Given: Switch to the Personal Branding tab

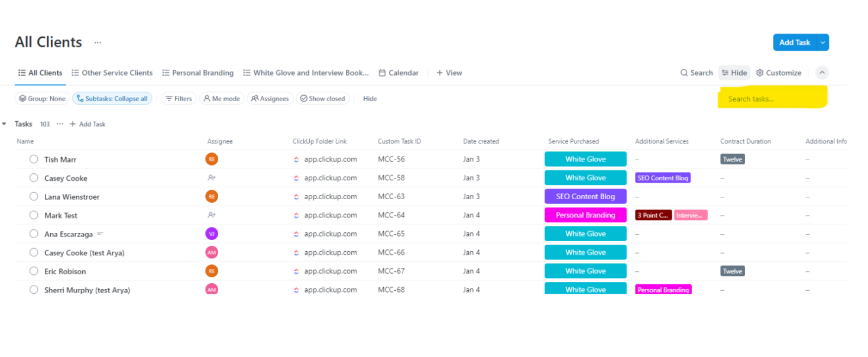Looking at the screenshot, I should tap(197, 73).
